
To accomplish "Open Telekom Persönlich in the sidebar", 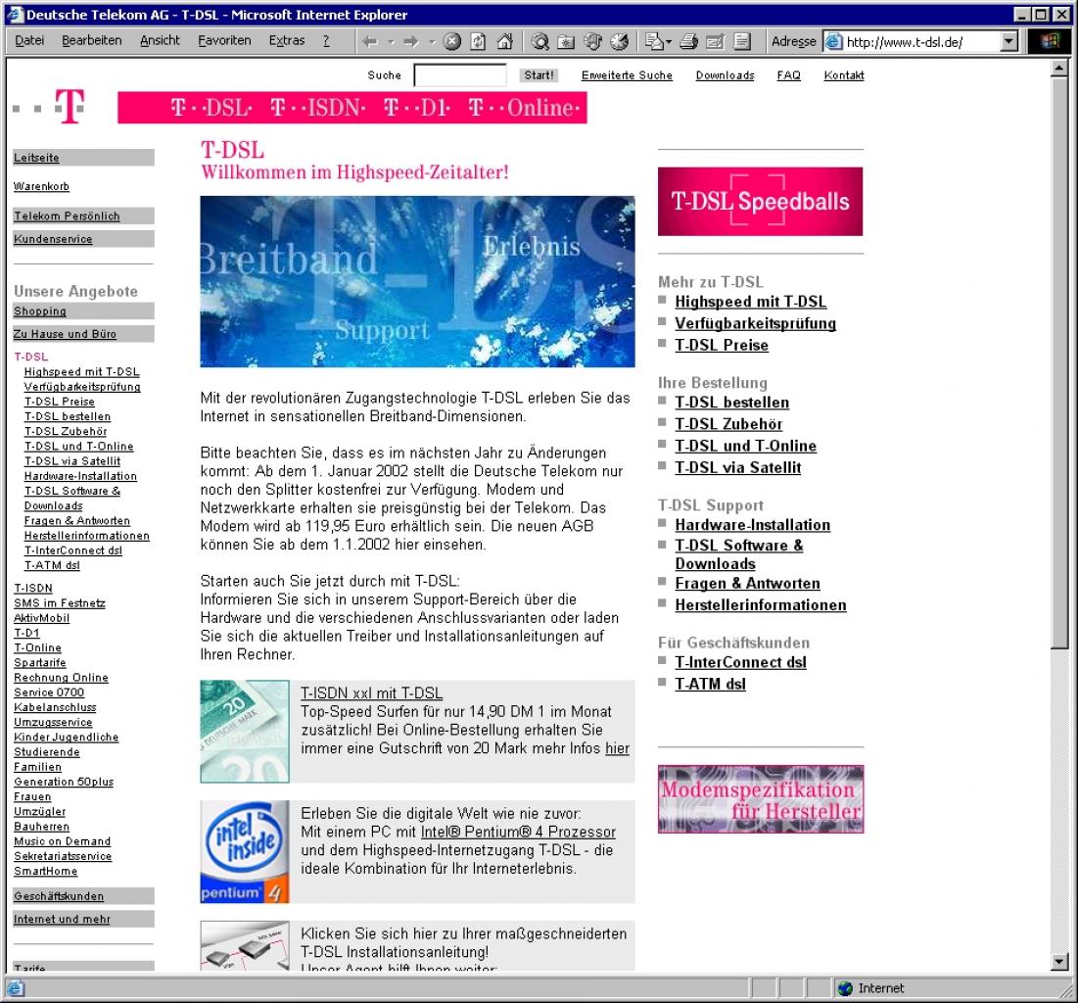I will pyautogui.click(x=67, y=216).
